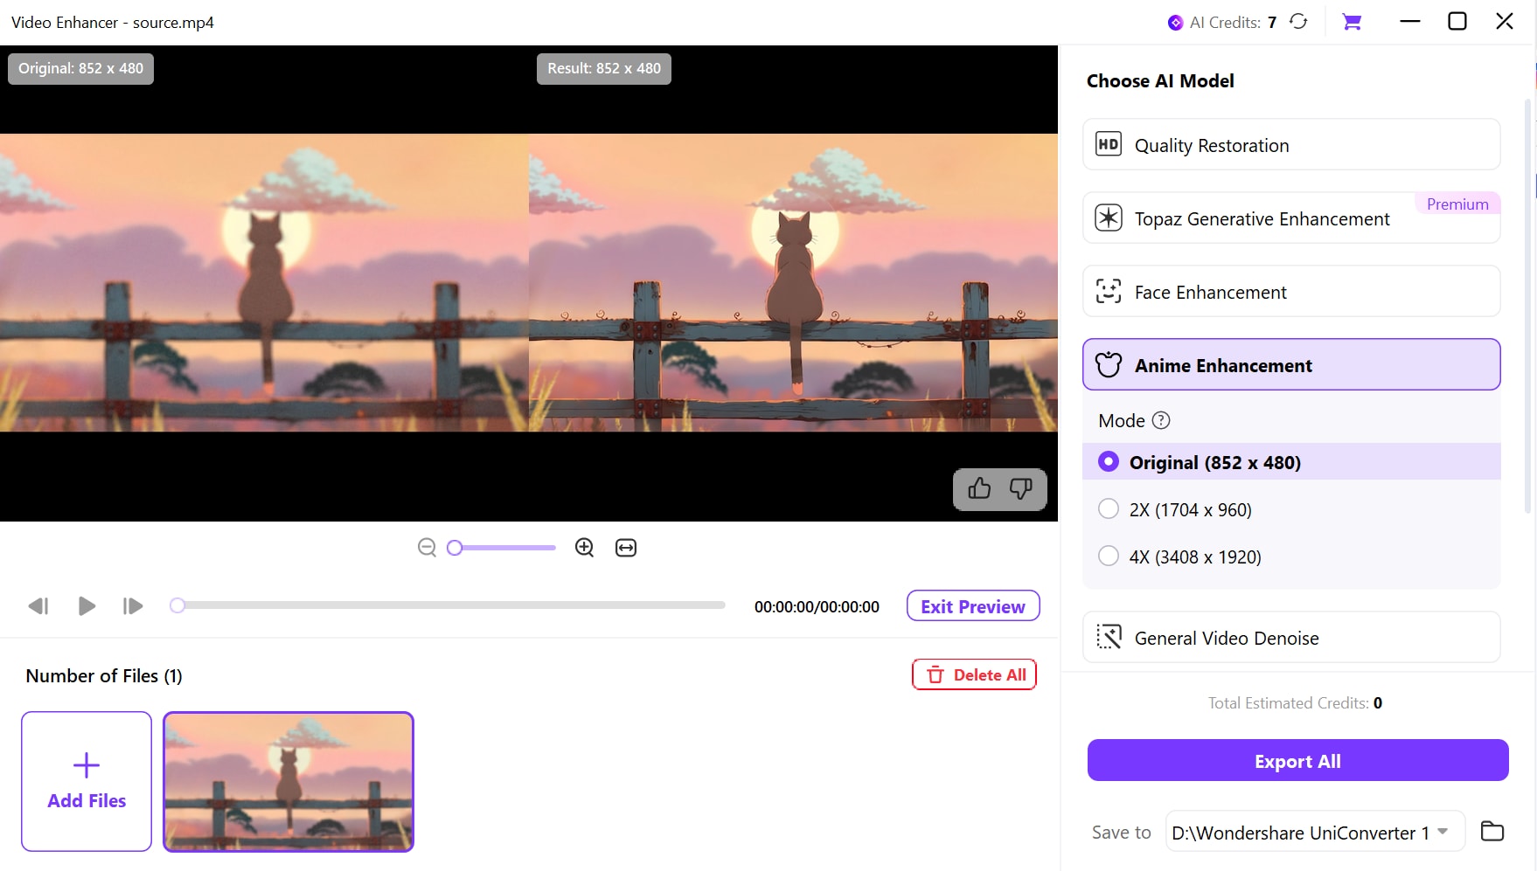Delete all files with Delete All
1537x871 pixels.
pos(974,674)
